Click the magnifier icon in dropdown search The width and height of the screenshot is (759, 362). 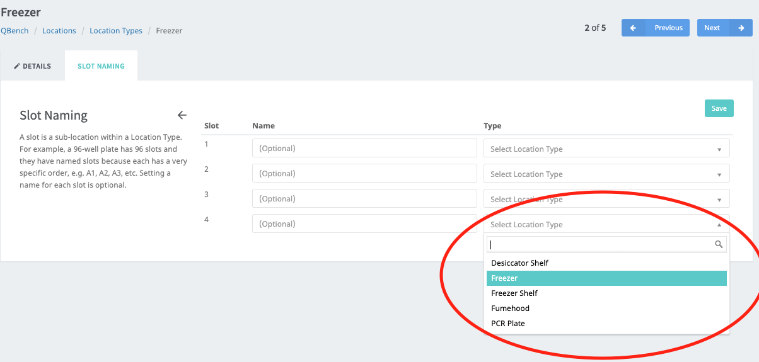719,244
